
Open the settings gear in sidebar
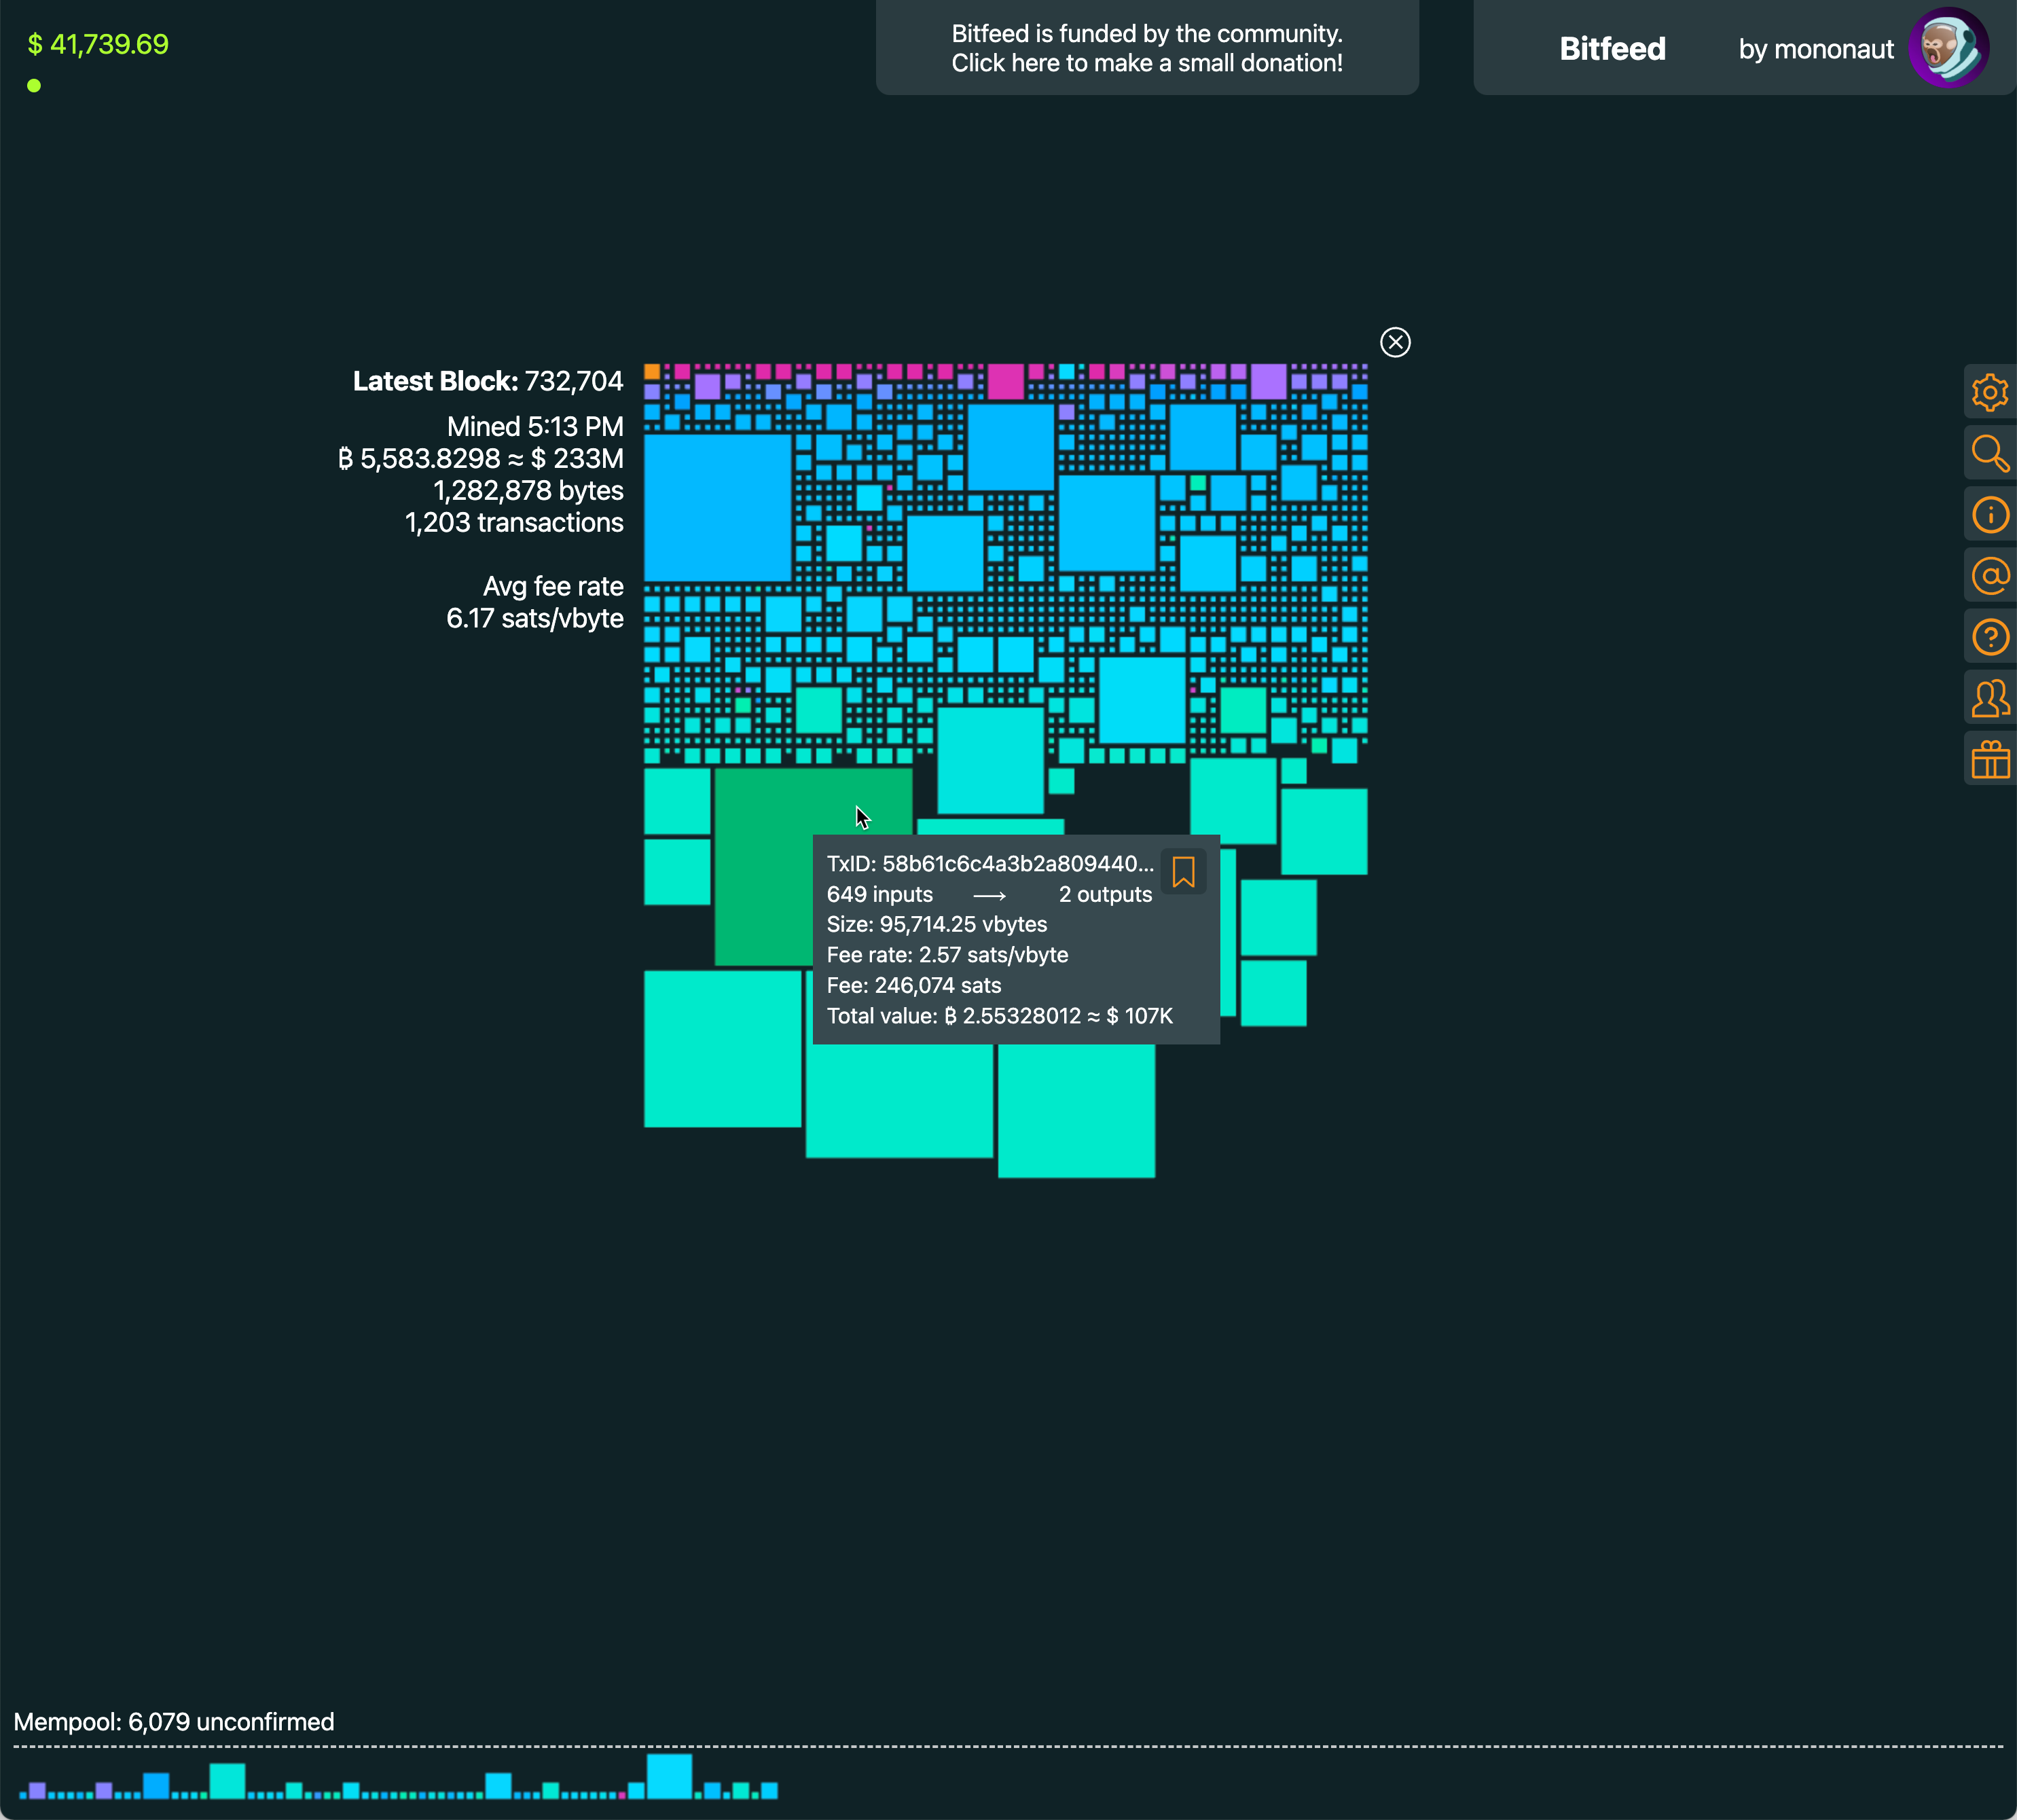1990,393
